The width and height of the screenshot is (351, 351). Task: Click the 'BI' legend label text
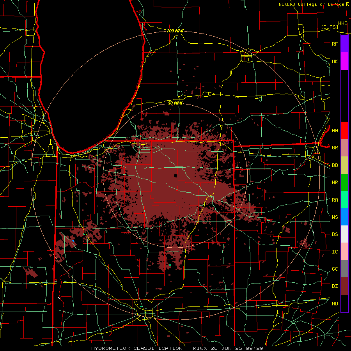tap(335, 286)
